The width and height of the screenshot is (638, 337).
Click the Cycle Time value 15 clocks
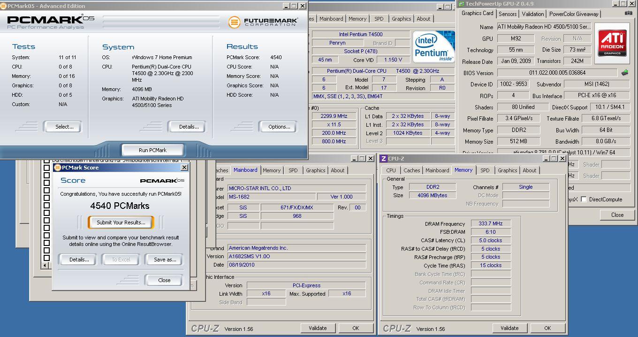pyautogui.click(x=491, y=266)
